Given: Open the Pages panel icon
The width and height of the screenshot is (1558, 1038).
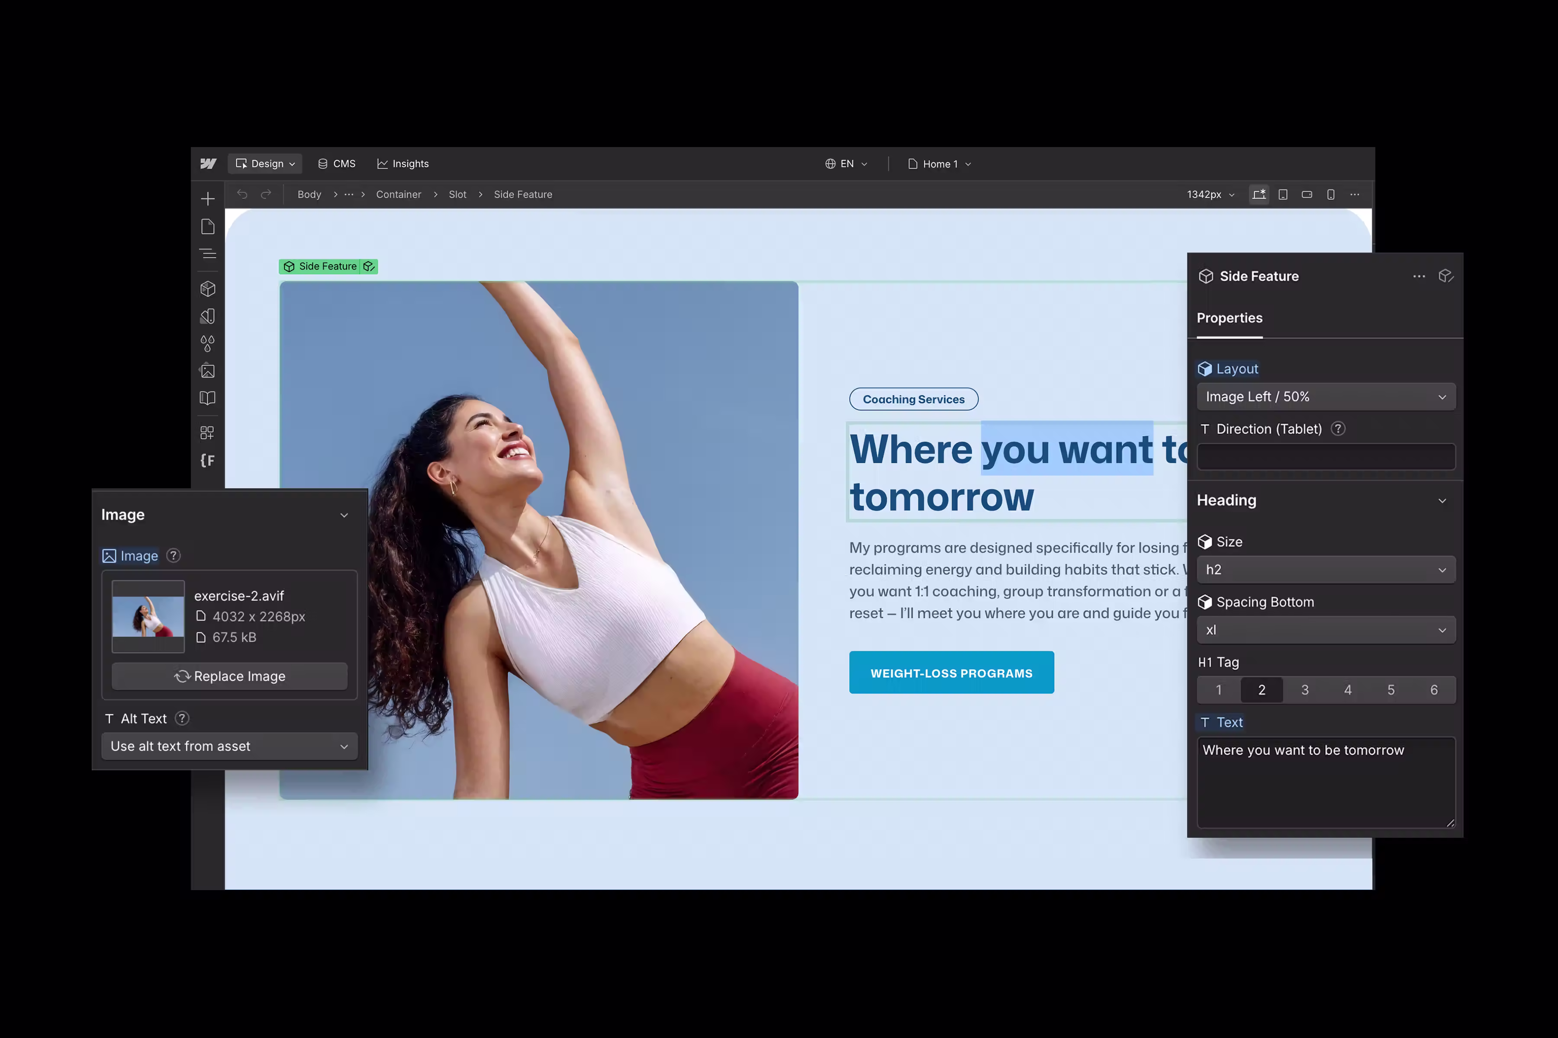Looking at the screenshot, I should point(207,226).
